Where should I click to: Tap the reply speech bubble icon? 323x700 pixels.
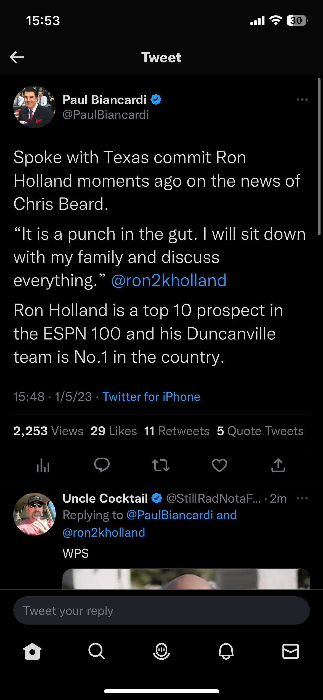click(102, 465)
